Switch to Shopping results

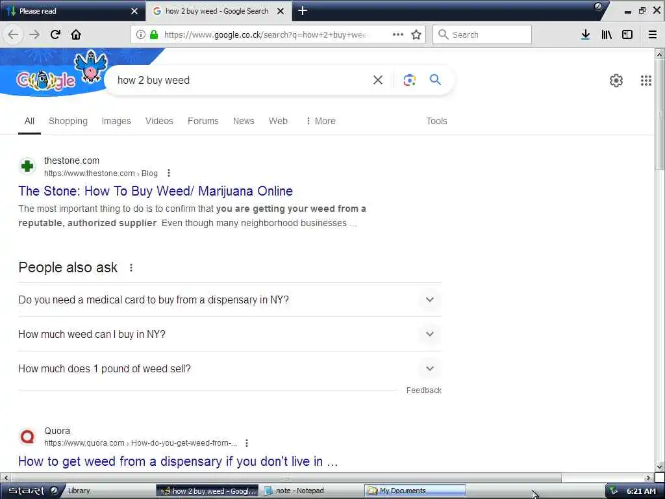click(68, 121)
